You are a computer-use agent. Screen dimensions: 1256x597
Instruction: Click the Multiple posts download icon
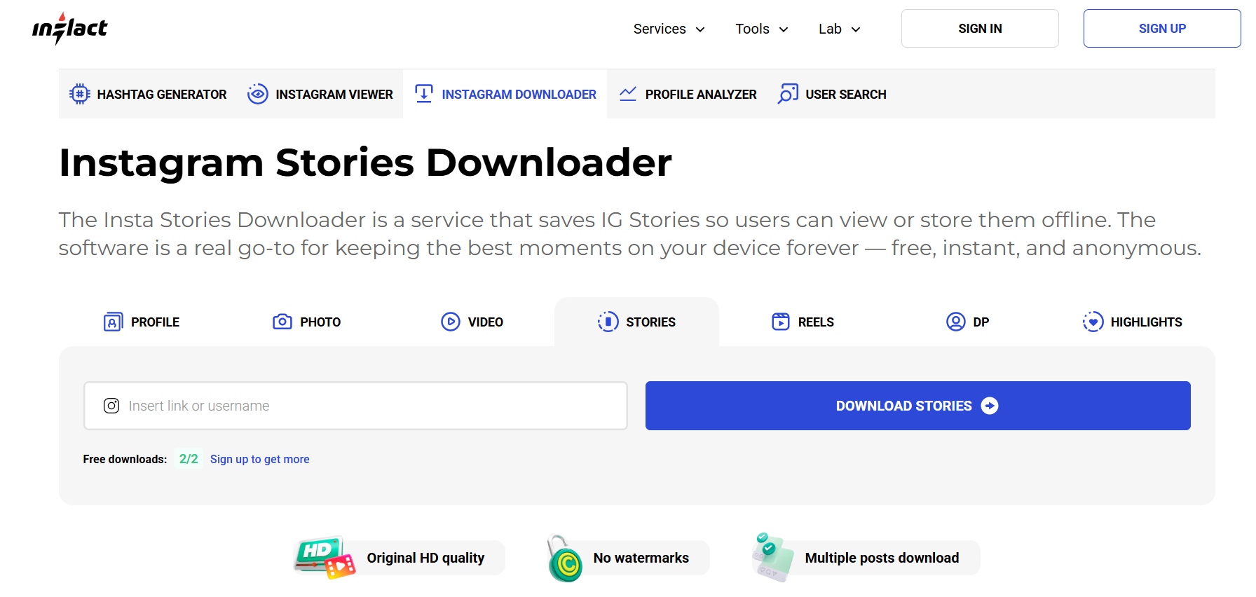point(772,558)
